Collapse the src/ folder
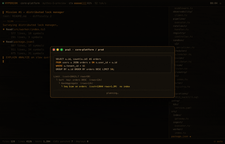Viewport: 225px width, 144px height. (x=174, y=112)
